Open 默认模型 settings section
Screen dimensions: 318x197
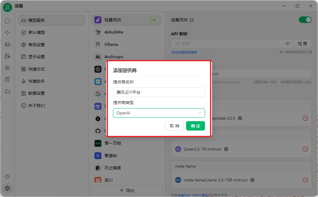52,32
